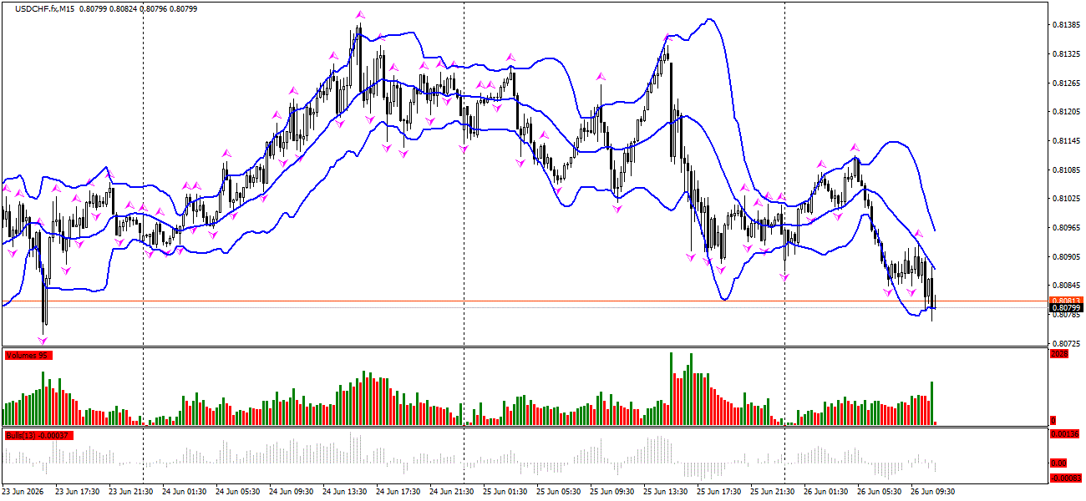Click the 0.80905 price axis label
The image size is (1086, 501).
pos(1065,257)
